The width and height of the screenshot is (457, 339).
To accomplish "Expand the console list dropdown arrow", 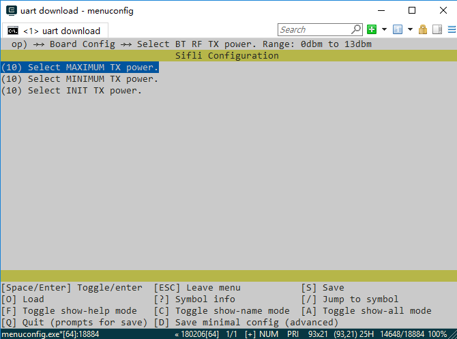I will point(410,29).
